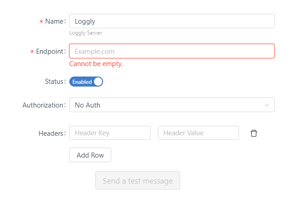
Task: Focus the Endpoint Example.com input
Action: tap(172, 51)
